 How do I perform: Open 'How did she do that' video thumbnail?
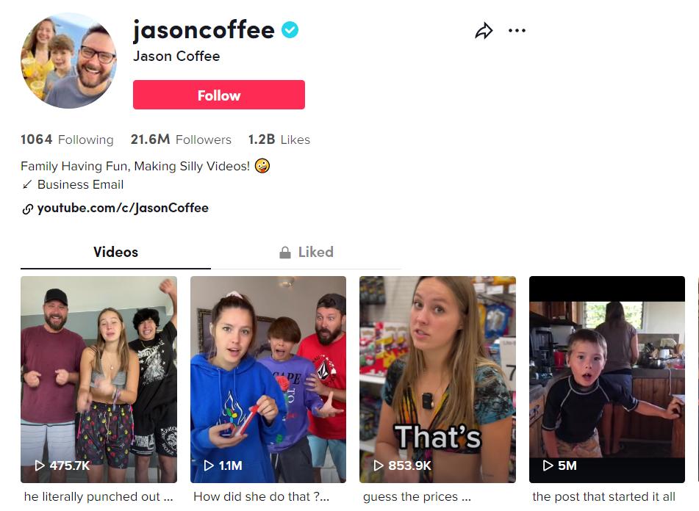click(x=268, y=380)
